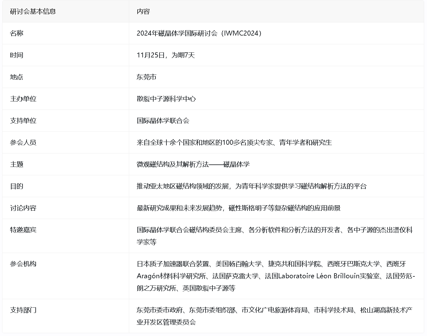Image resolution: width=427 pixels, height=336 pixels.
Task: Select the '国际晶体学联合会' supporting unit cell
Action: click(163, 121)
